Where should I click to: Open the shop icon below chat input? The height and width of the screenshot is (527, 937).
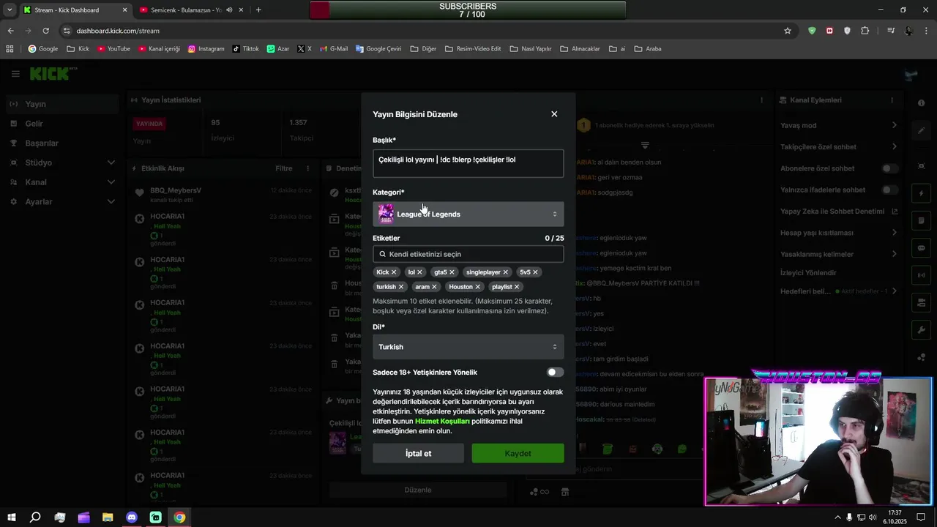coord(564,492)
